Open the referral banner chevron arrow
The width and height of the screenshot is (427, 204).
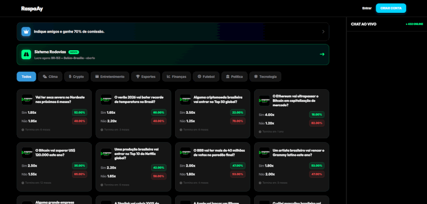pyautogui.click(x=323, y=32)
